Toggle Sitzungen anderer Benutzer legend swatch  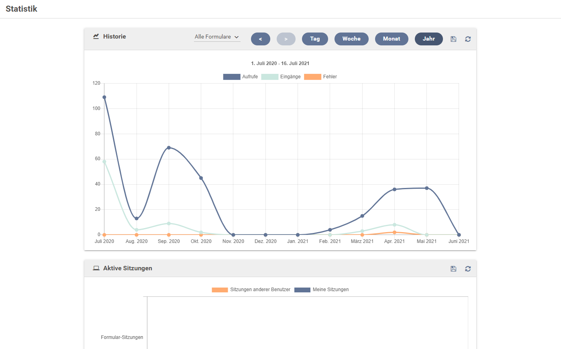220,290
